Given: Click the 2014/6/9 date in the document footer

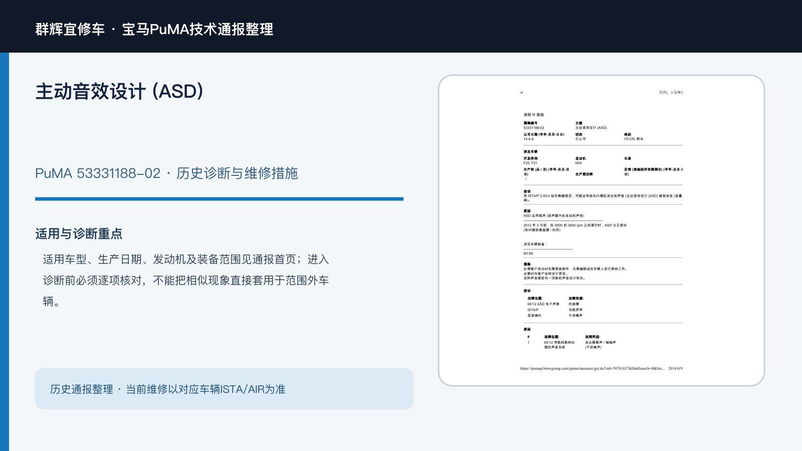Looking at the screenshot, I should pyautogui.click(x=675, y=368).
